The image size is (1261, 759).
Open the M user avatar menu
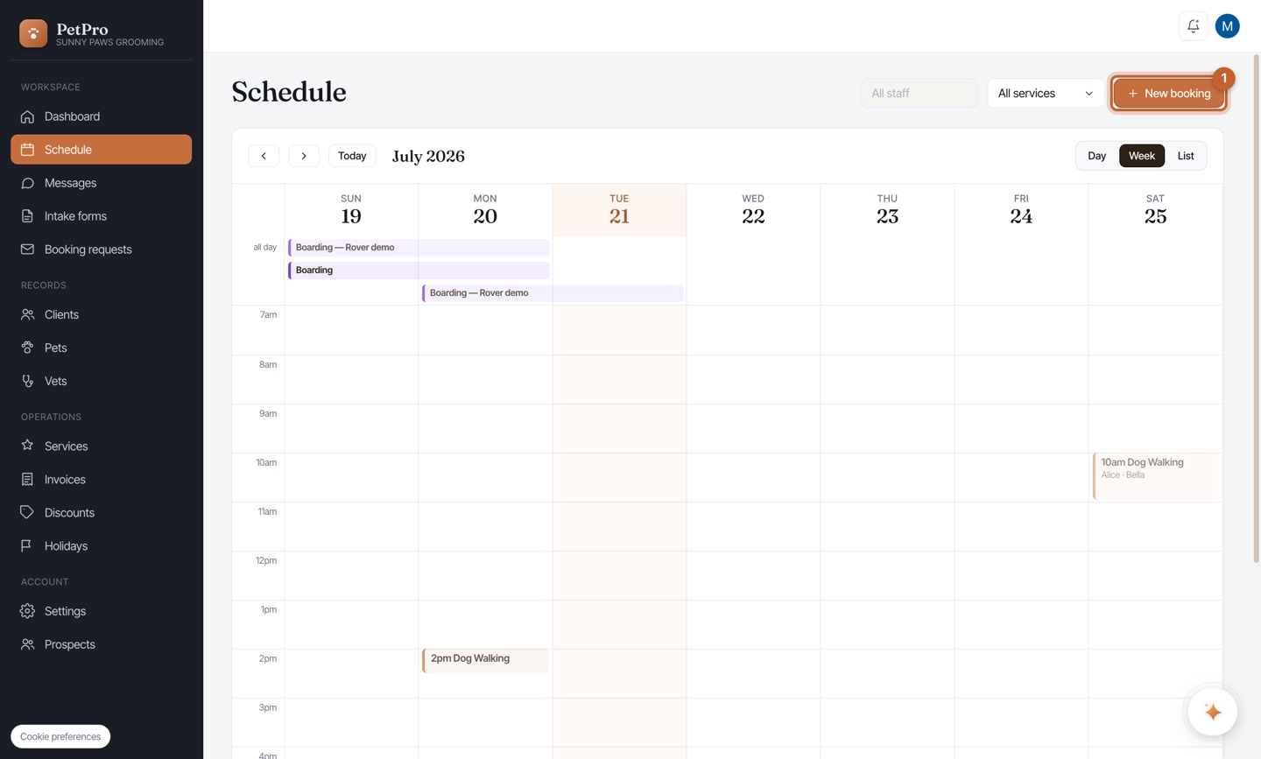point(1227,26)
